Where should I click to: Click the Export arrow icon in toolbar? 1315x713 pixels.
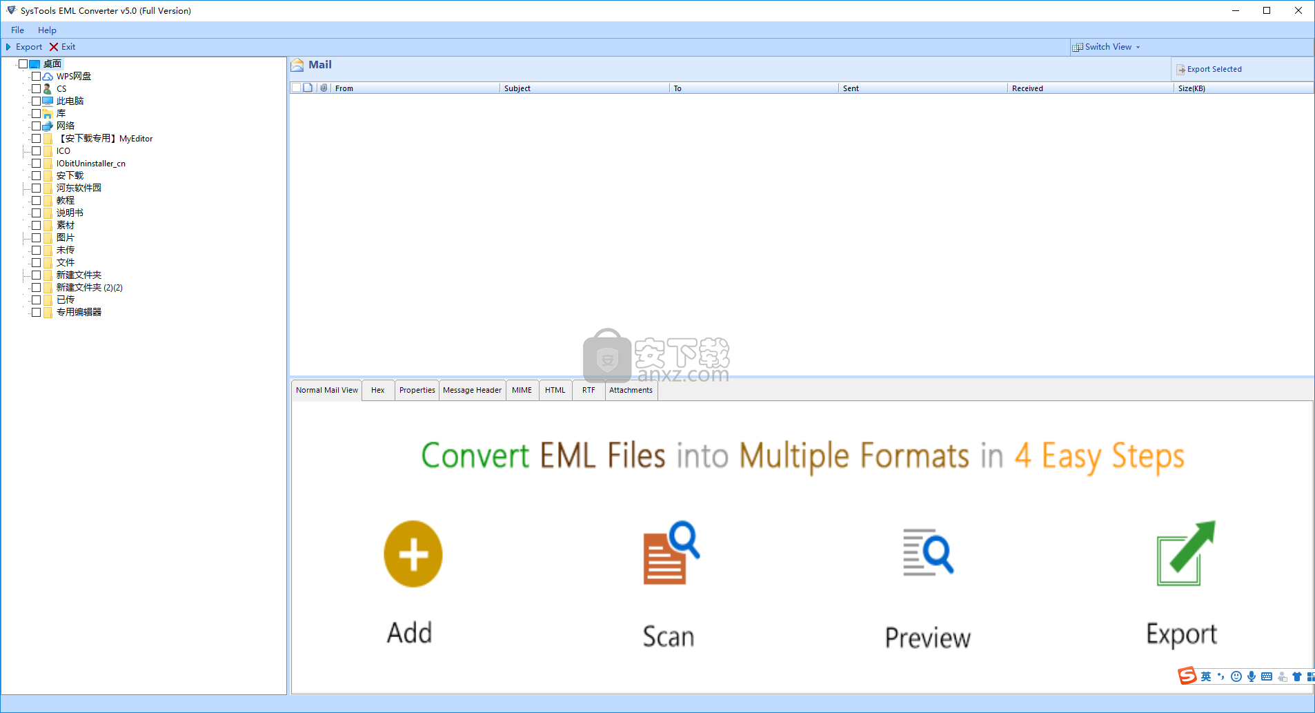8,47
